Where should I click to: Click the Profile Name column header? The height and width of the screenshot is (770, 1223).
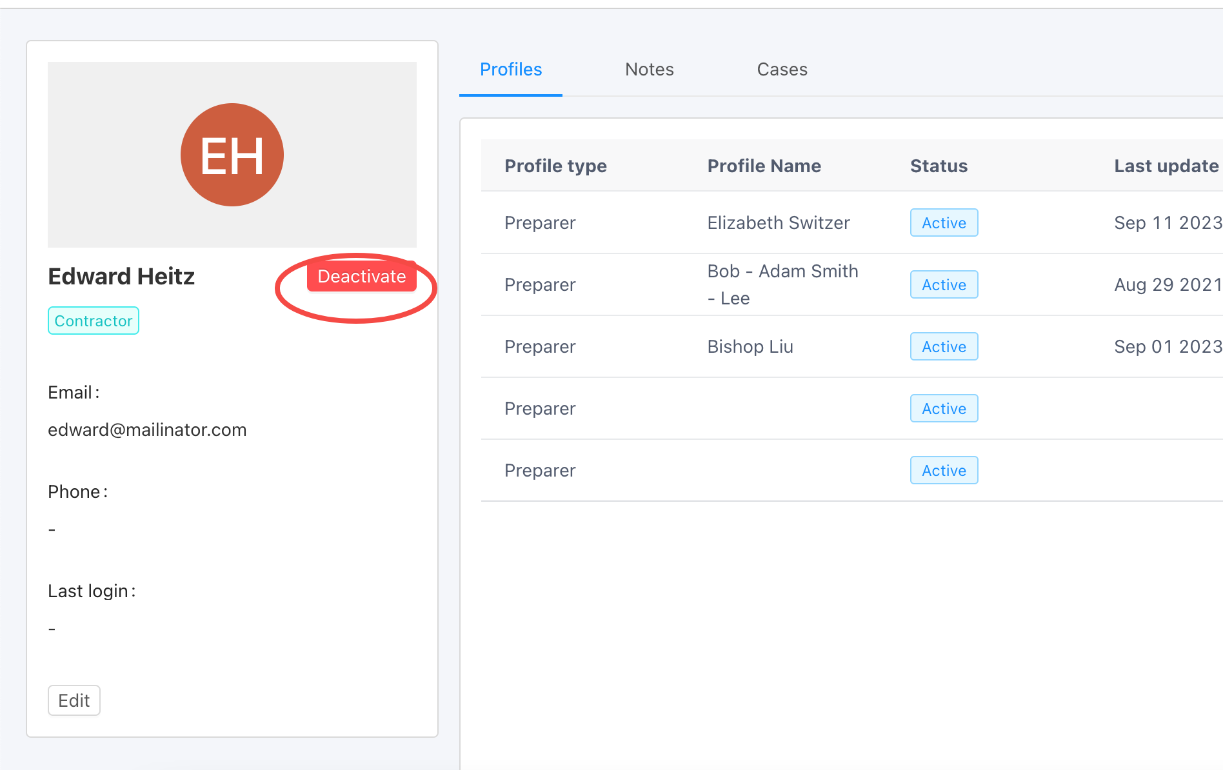point(764,166)
